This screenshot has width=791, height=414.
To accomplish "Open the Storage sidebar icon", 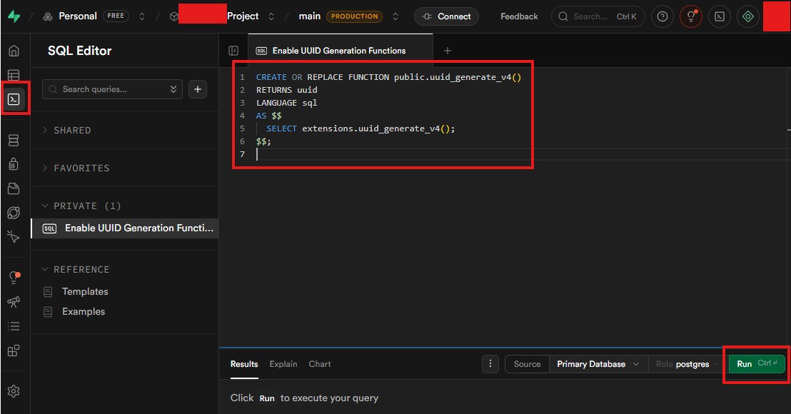I will tap(14, 188).
